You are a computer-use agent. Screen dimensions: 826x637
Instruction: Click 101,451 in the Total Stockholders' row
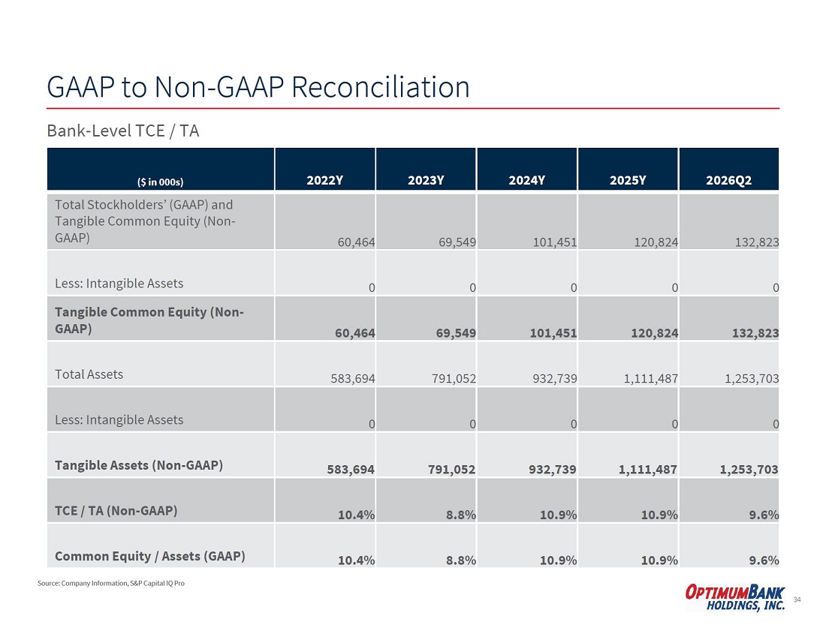coord(555,242)
